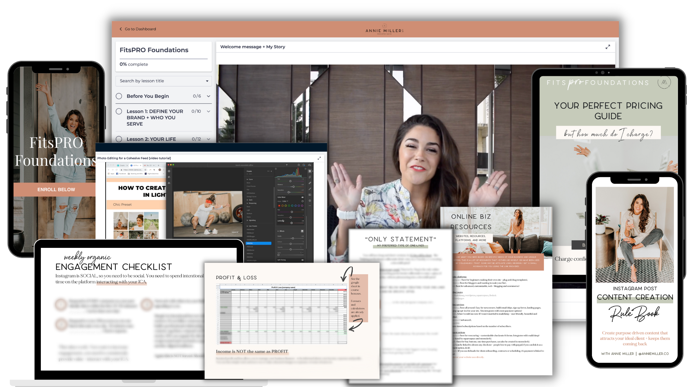Click the Vibrance slider handle
The image size is (700, 387).
[294, 187]
